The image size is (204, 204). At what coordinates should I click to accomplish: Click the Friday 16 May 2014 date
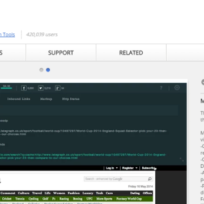pos(141,186)
